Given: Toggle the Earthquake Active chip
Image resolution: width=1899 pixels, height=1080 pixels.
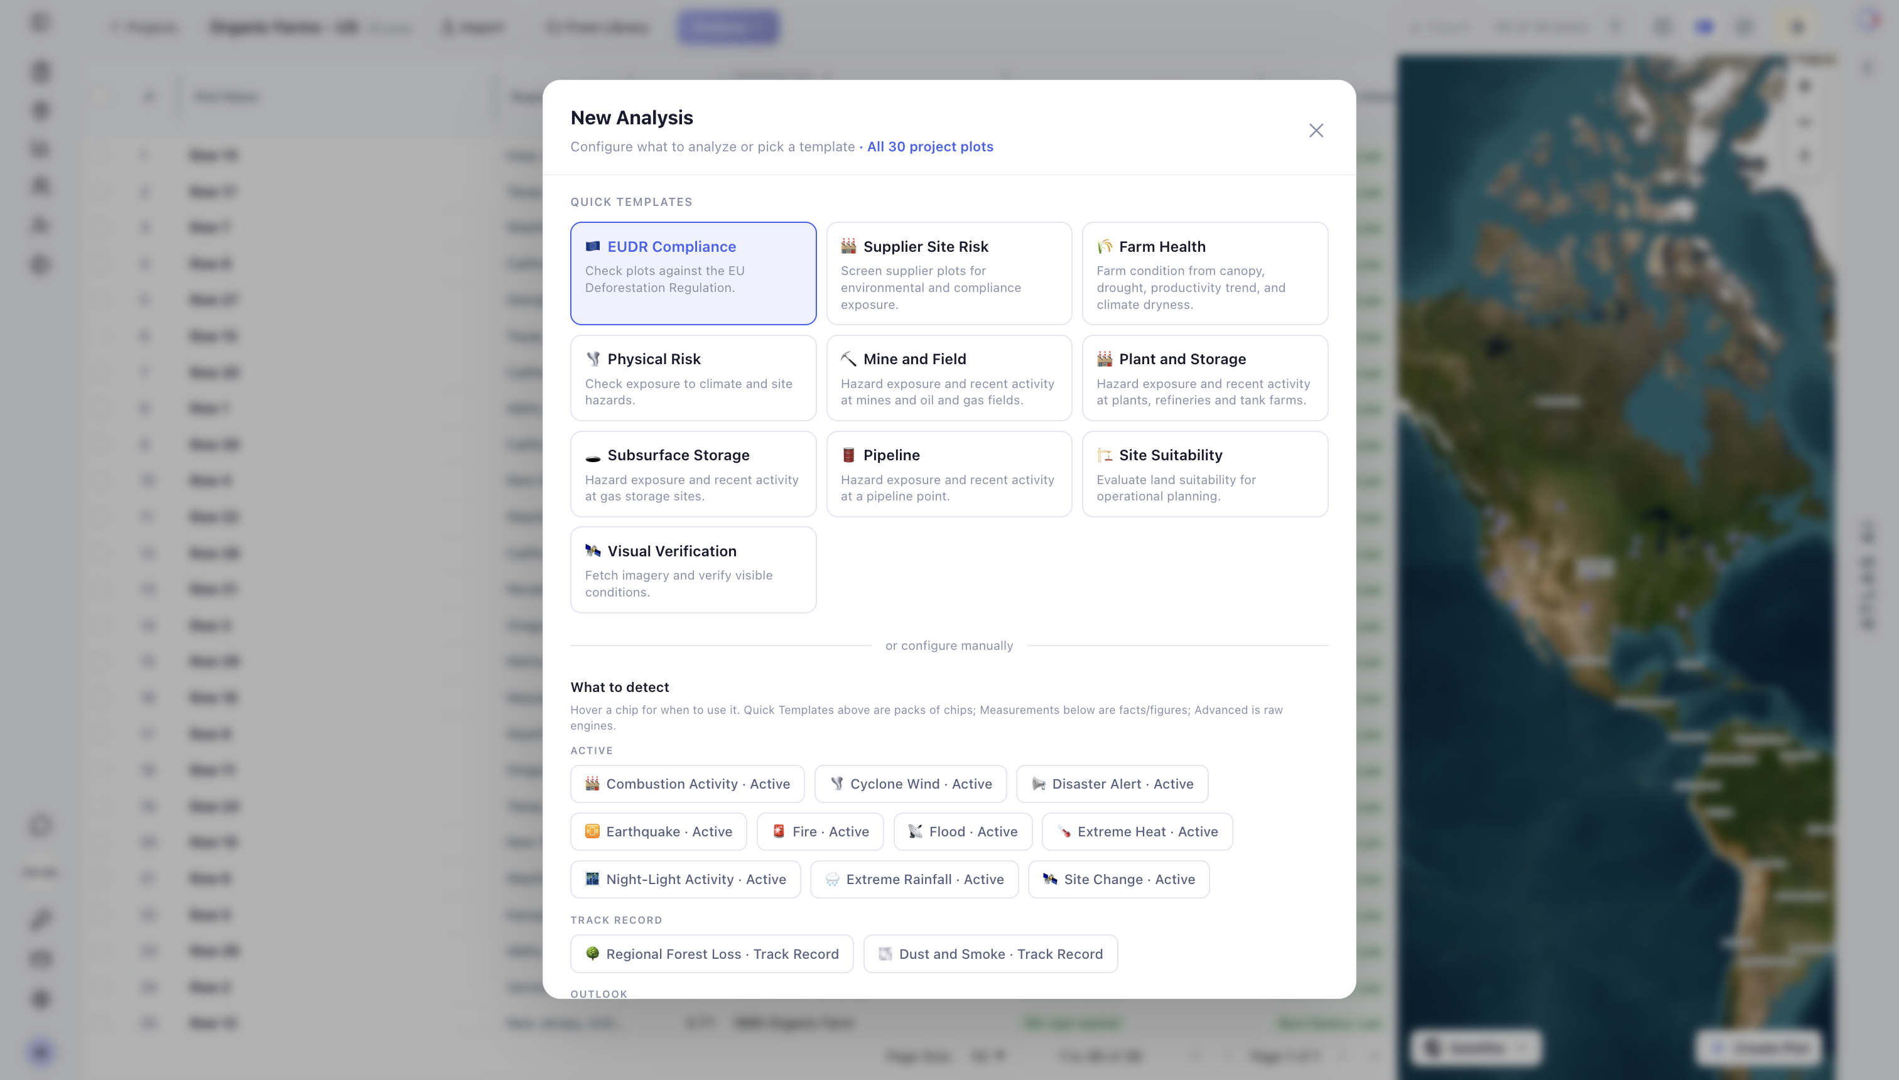Looking at the screenshot, I should (x=658, y=831).
